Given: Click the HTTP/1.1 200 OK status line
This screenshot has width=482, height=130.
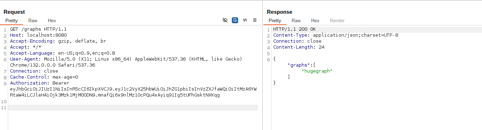Looking at the screenshot, I should (x=294, y=29).
